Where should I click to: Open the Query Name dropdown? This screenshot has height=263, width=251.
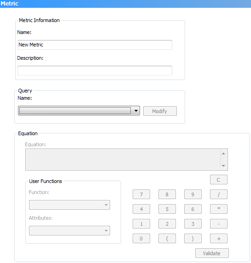tap(79, 111)
